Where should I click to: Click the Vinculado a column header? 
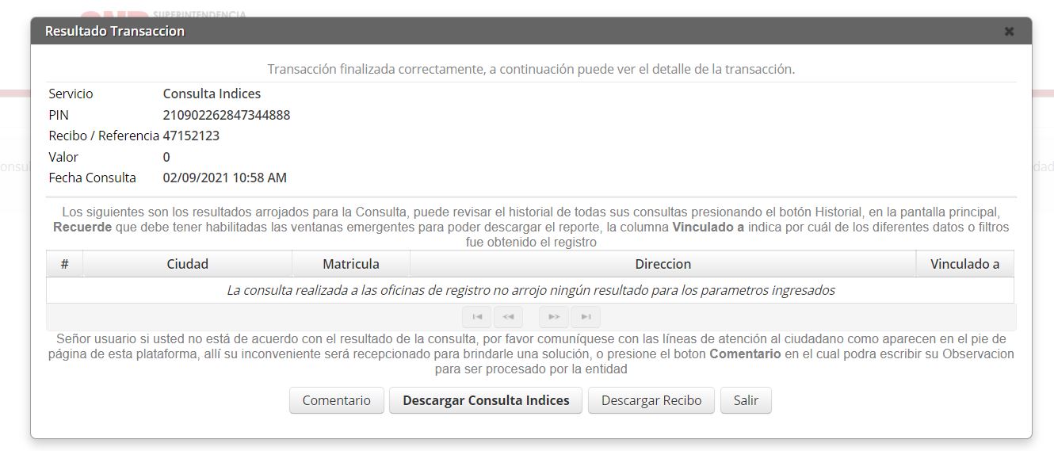pyautogui.click(x=964, y=264)
